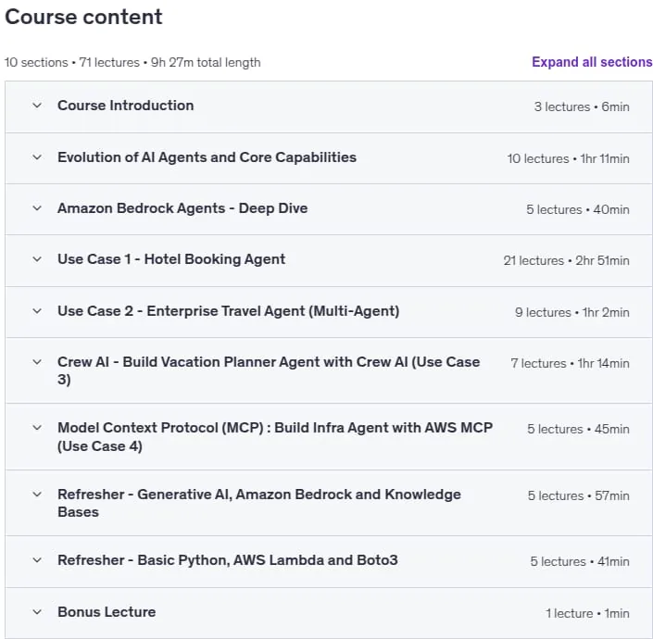Expand the Course Introduction section chevron
Screen dimensions: 653x639
pos(37,106)
